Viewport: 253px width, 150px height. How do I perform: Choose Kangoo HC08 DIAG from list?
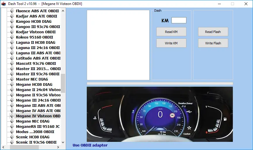click(34, 21)
